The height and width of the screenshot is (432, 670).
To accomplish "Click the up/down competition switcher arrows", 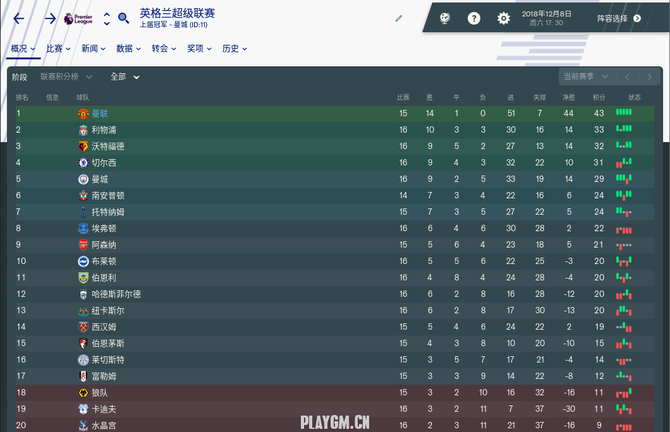I will coord(107,18).
